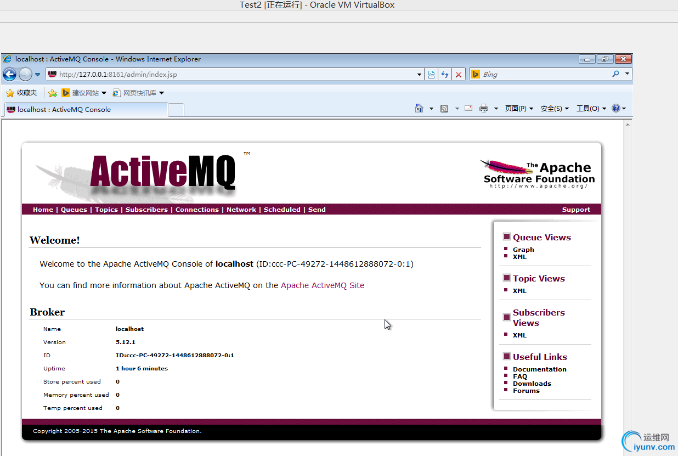Open the 工具(O) tools menu

(x=591, y=109)
